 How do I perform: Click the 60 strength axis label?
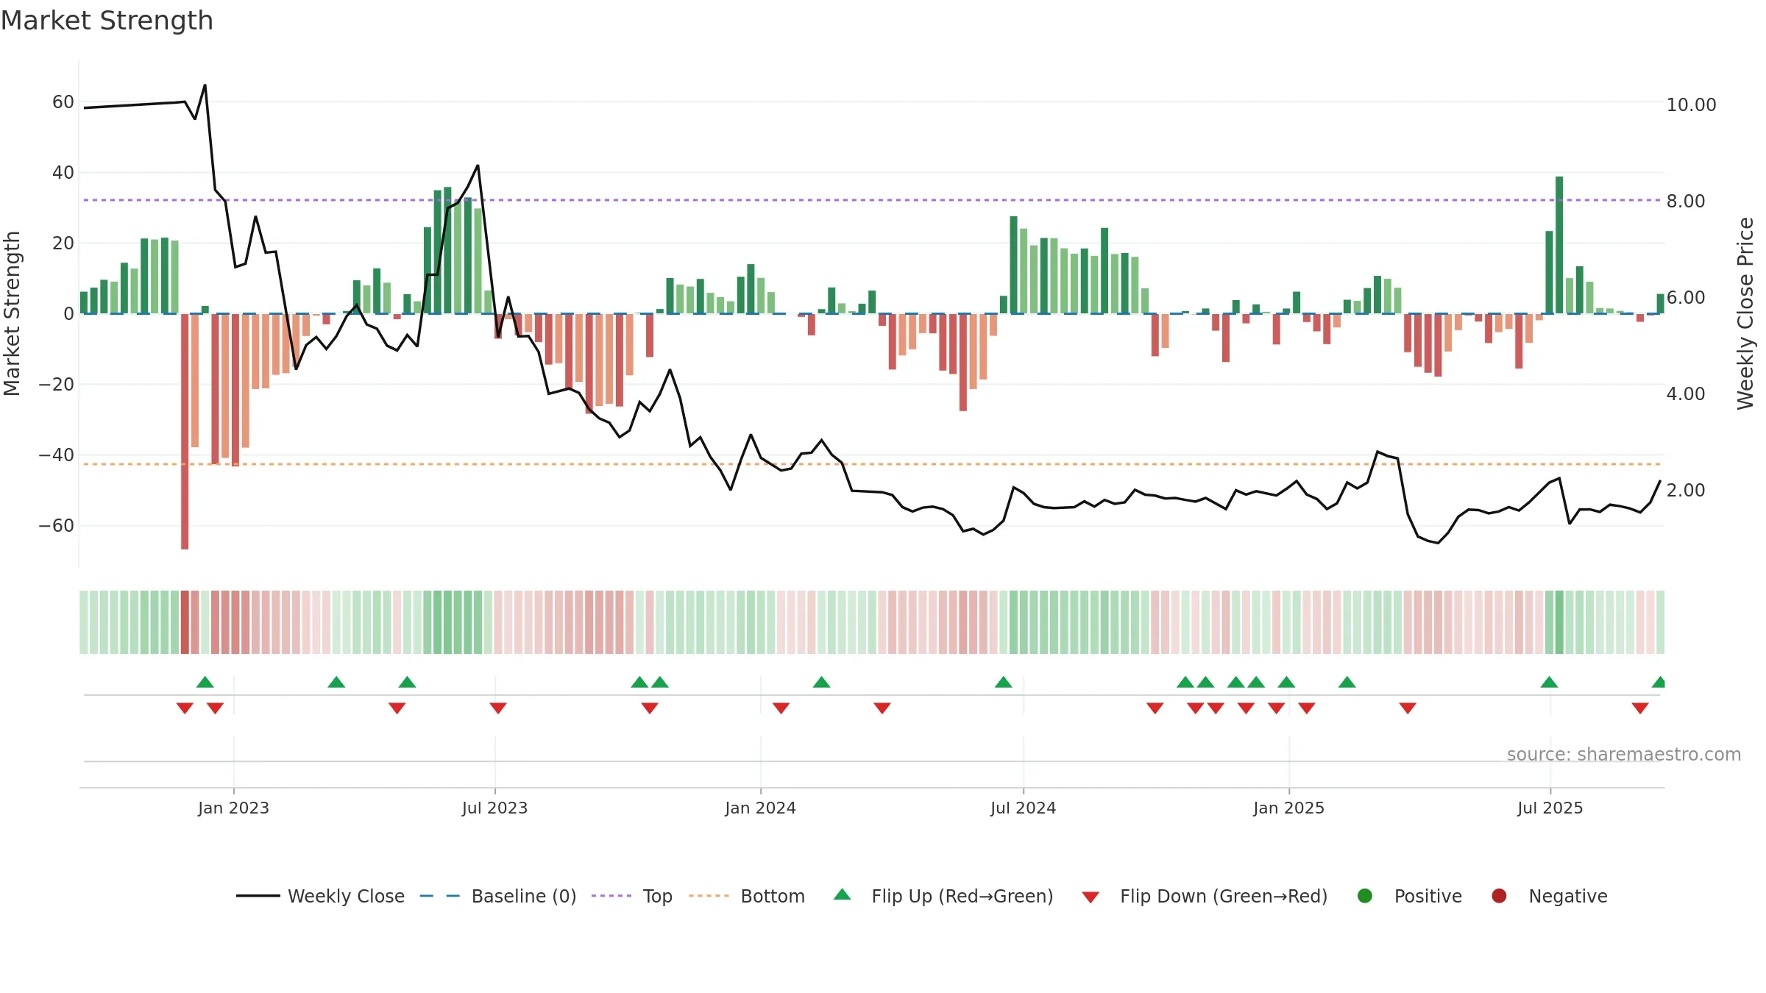[x=63, y=102]
